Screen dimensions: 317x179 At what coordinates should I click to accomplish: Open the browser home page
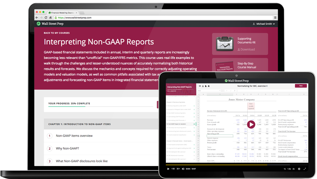click(x=50, y=18)
